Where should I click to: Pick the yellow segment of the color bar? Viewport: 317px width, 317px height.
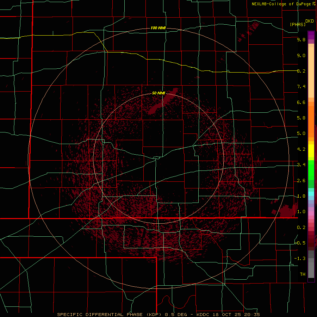[x=311, y=151]
